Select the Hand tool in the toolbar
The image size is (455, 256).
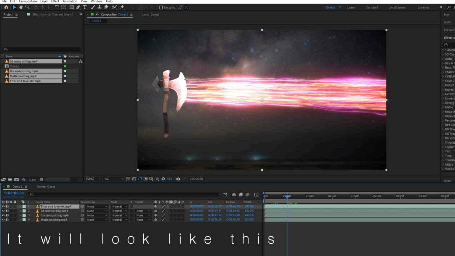(x=21, y=7)
